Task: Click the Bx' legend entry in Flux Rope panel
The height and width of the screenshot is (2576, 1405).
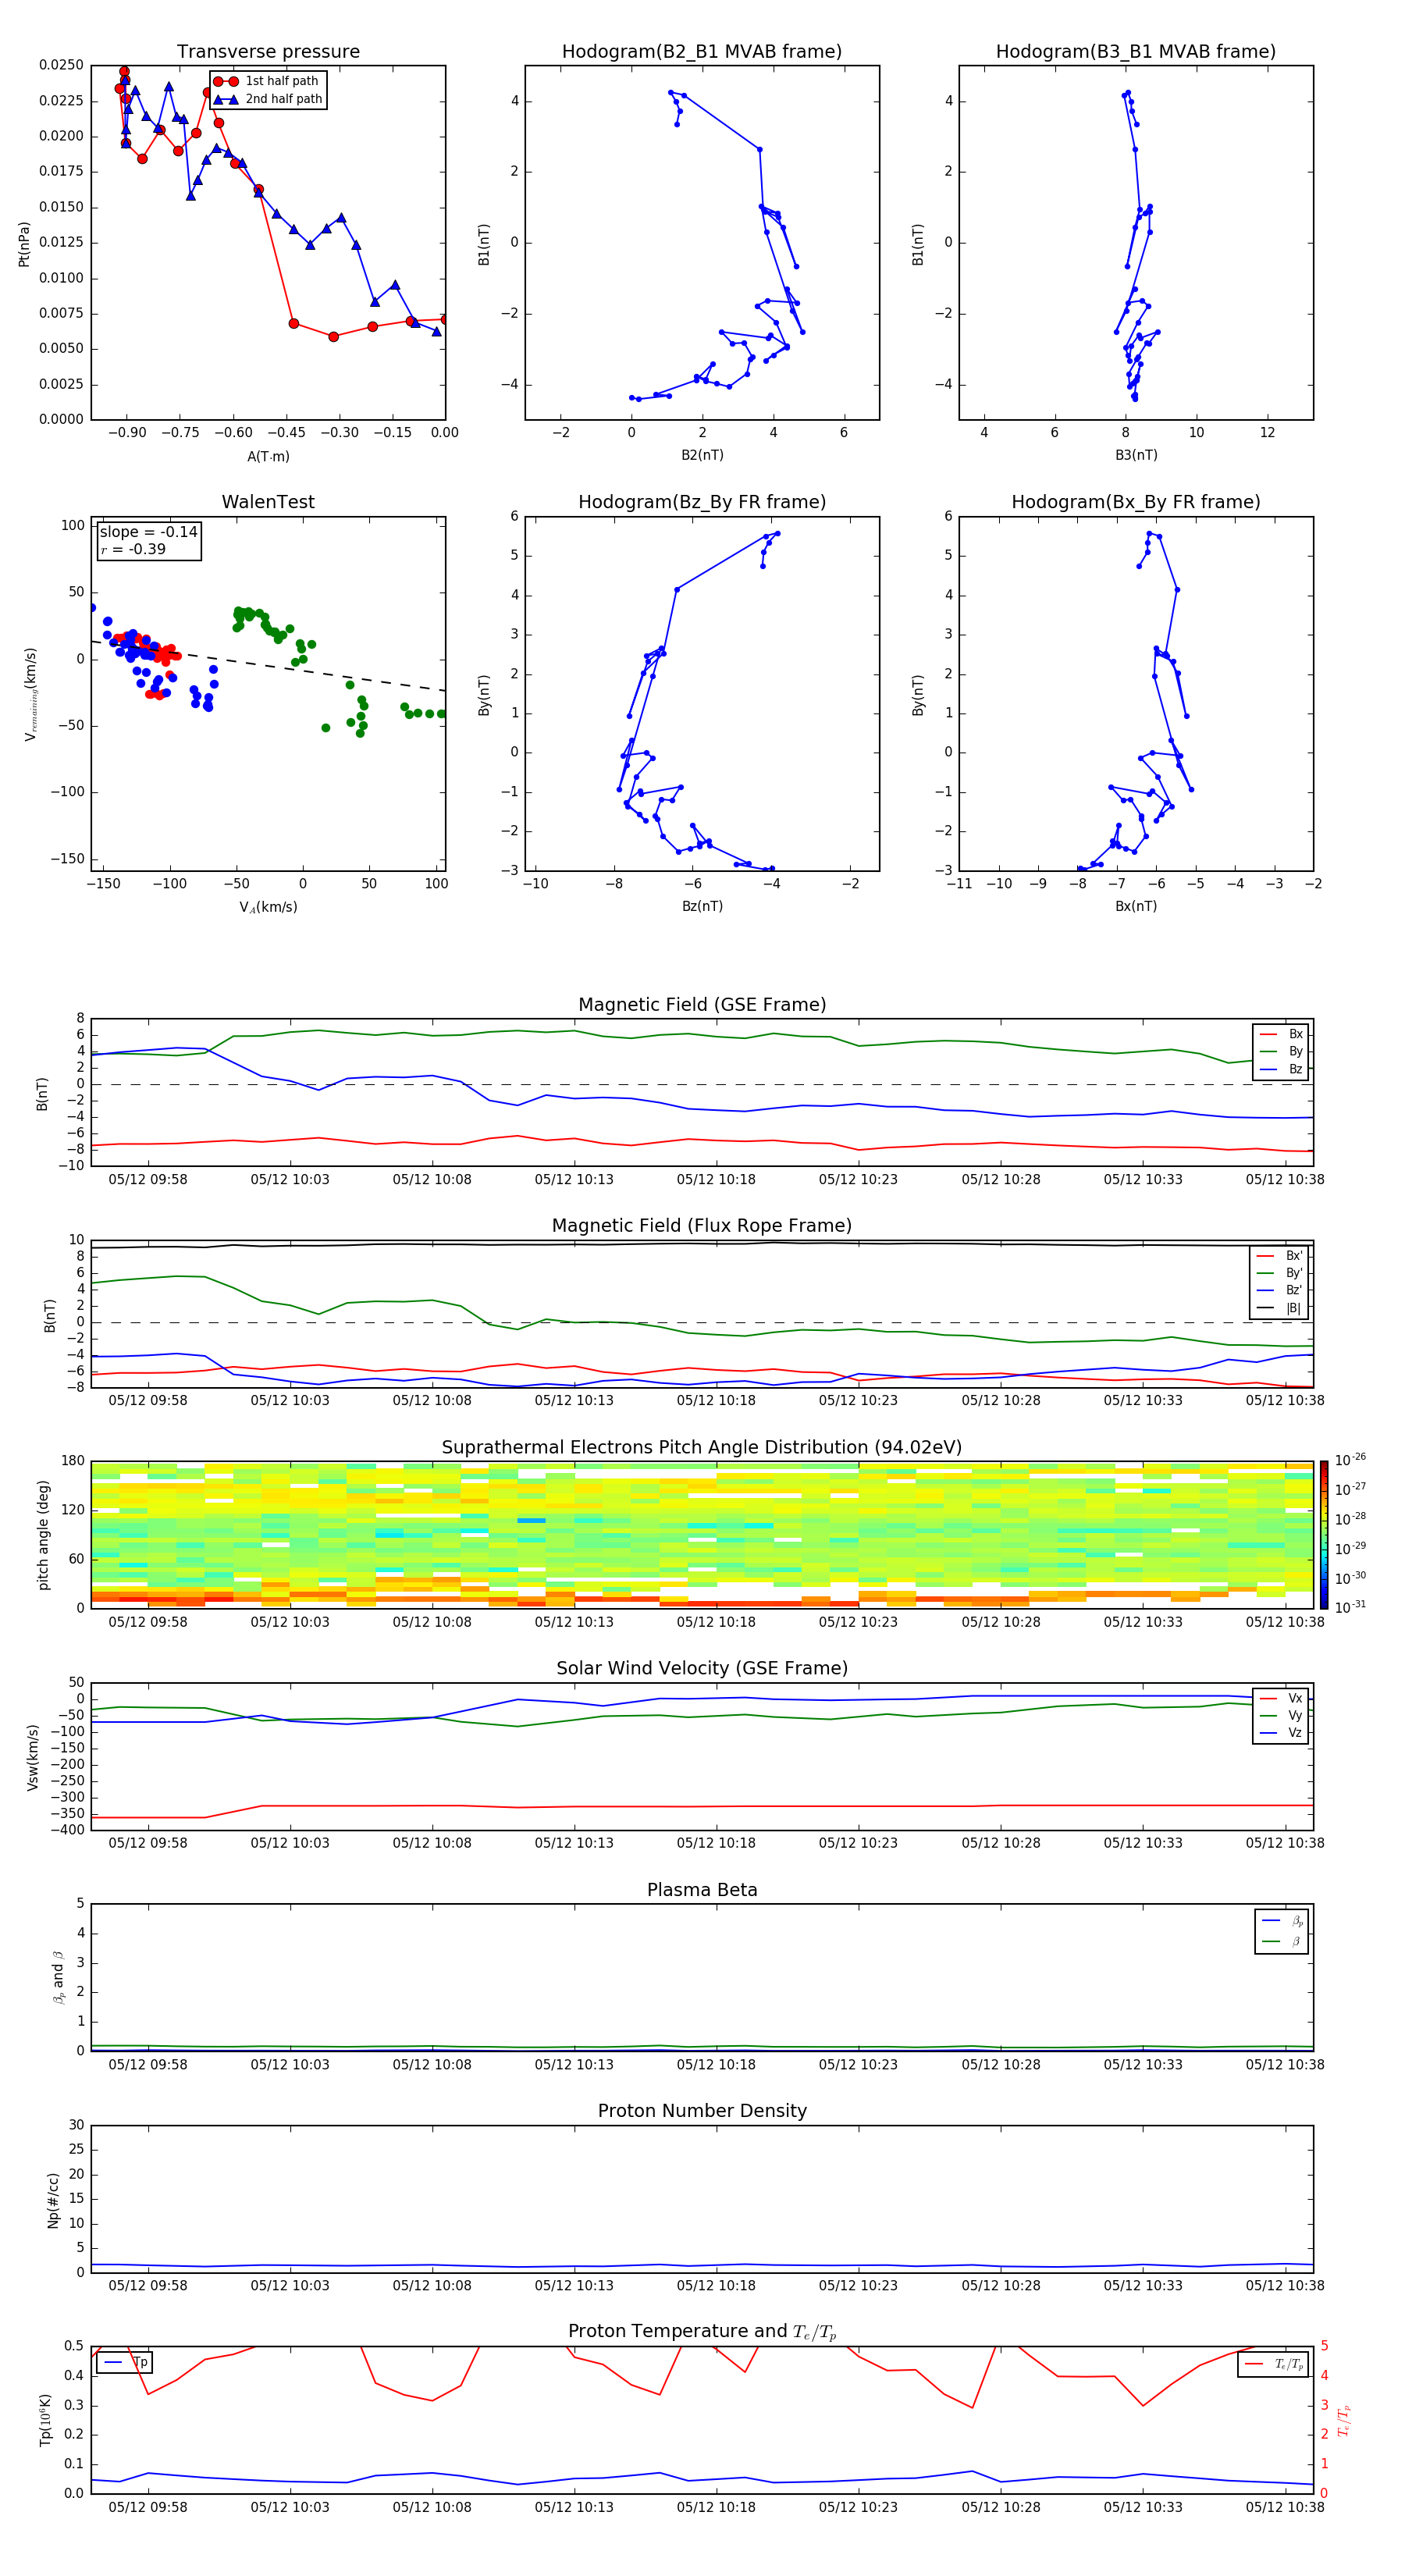Action: click(1280, 1256)
